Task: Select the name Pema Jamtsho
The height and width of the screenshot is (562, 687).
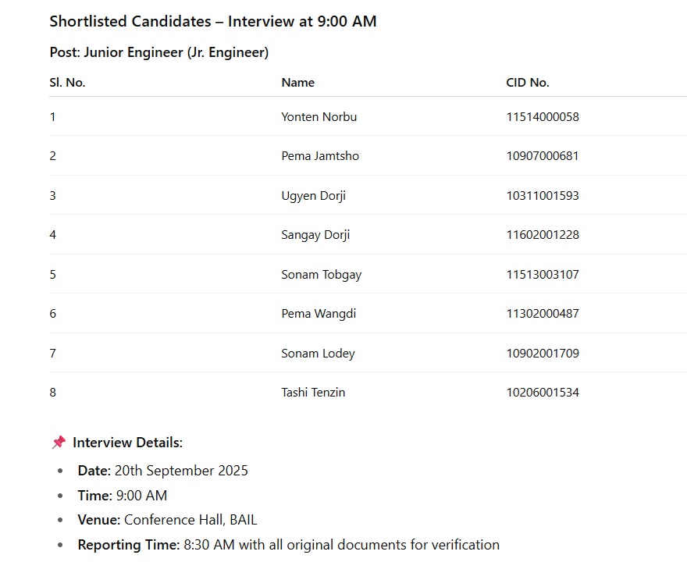Action: click(320, 156)
